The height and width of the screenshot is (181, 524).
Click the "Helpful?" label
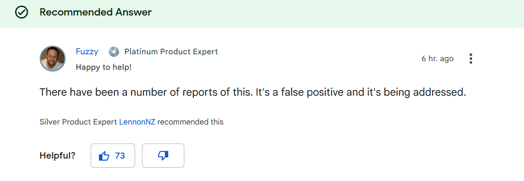click(57, 156)
